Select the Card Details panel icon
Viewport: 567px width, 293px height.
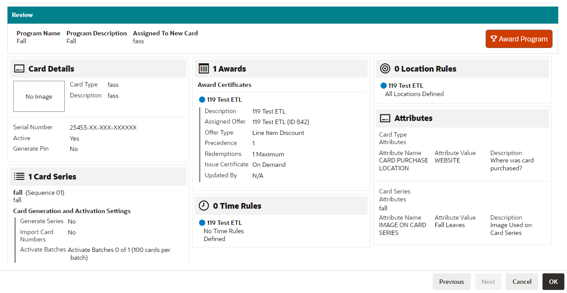point(20,69)
